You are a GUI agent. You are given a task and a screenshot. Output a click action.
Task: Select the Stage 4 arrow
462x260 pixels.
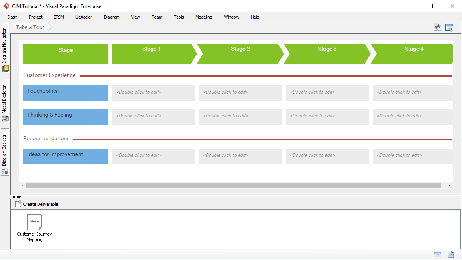coord(412,54)
